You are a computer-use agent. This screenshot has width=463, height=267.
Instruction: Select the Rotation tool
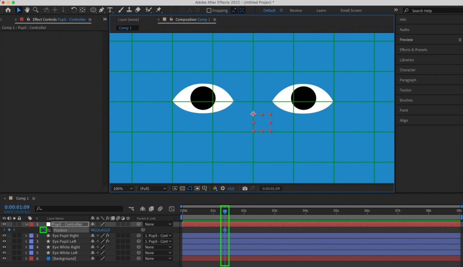click(x=73, y=10)
